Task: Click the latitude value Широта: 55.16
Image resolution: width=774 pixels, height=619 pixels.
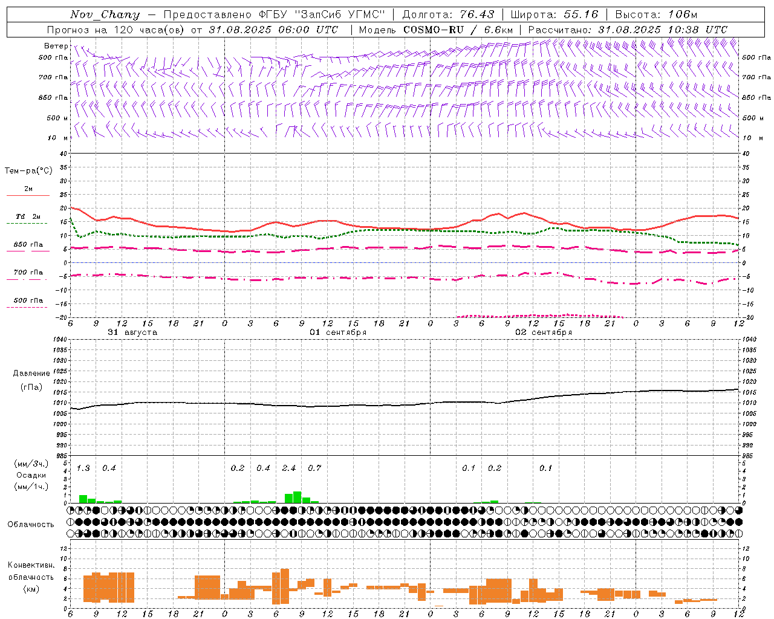Action: pyautogui.click(x=554, y=15)
